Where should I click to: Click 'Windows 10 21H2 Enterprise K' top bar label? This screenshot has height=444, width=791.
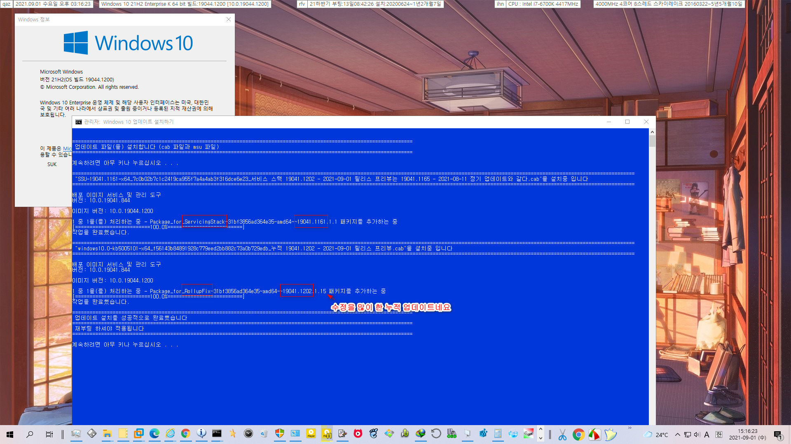[x=185, y=4]
